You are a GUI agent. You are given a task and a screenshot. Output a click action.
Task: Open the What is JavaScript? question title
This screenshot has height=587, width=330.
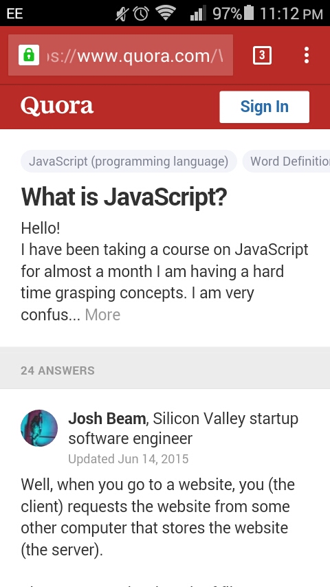(x=124, y=197)
